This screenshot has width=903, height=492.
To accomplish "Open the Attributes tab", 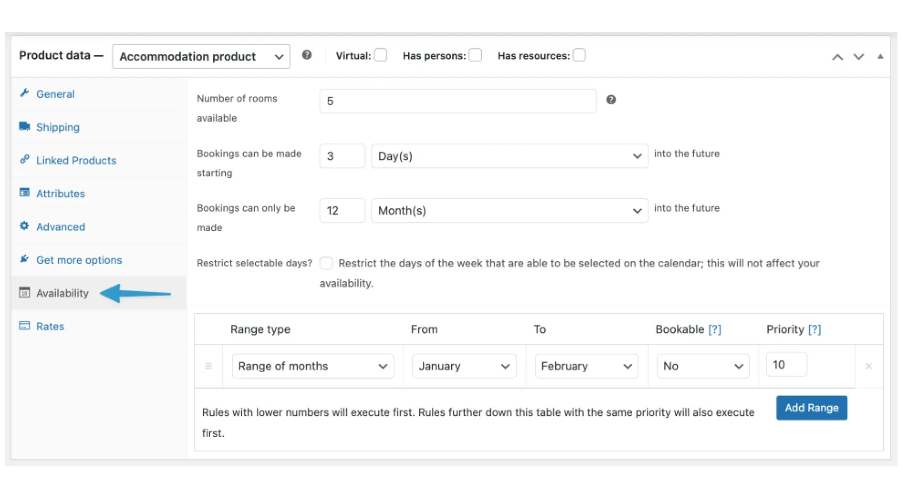I will coord(99,194).
